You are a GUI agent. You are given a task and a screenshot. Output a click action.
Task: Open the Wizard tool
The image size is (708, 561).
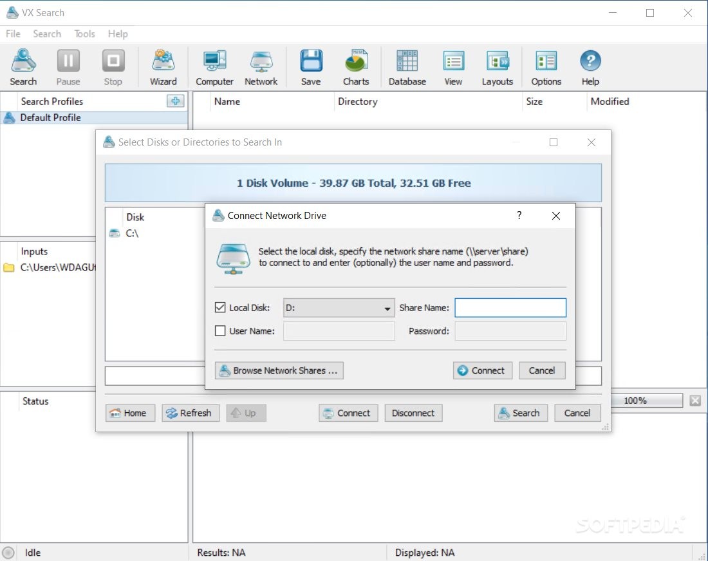pos(163,68)
